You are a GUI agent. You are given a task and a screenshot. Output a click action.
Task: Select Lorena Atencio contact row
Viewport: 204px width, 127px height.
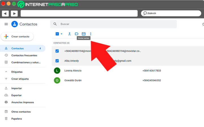click(128, 71)
